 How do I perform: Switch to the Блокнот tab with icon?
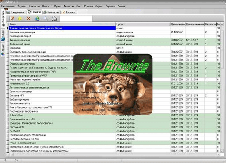(x=69, y=12)
